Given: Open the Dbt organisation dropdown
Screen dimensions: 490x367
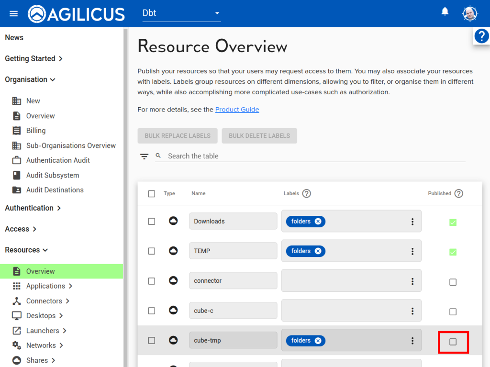Looking at the screenshot, I should [182, 13].
